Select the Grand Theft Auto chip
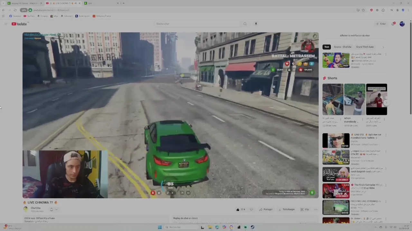 coord(365,47)
